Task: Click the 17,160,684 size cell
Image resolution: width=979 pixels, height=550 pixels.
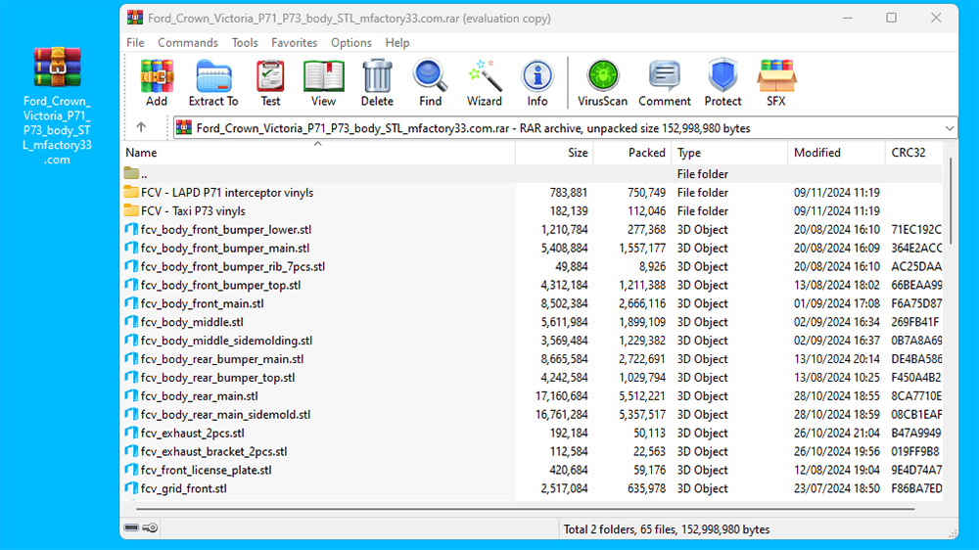Action: 561,395
